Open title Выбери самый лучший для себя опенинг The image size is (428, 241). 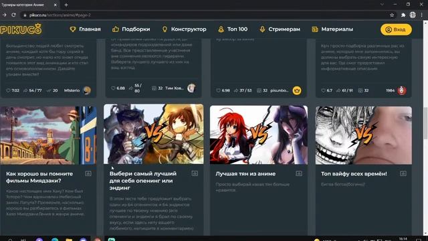(143, 181)
